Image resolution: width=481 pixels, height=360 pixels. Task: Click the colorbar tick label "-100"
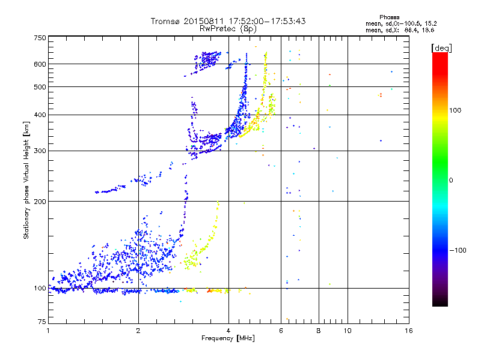coord(458,250)
